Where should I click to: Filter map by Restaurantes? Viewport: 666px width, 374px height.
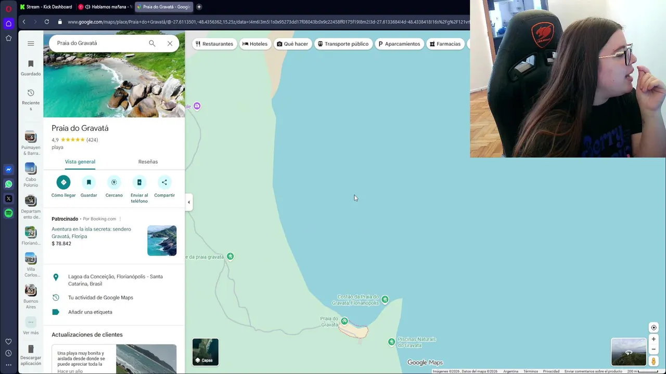pyautogui.click(x=214, y=44)
